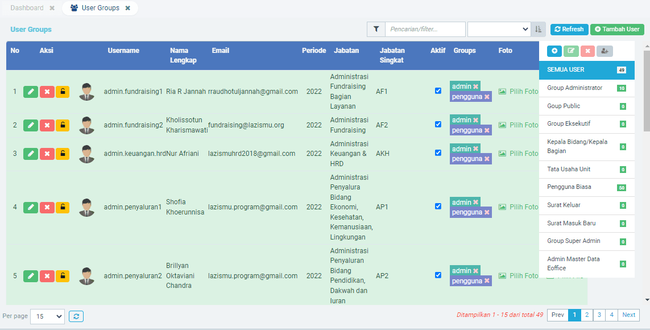Viewport: 650px width, 330px height.
Task: Select the User Groups tab
Action: pyautogui.click(x=100, y=8)
